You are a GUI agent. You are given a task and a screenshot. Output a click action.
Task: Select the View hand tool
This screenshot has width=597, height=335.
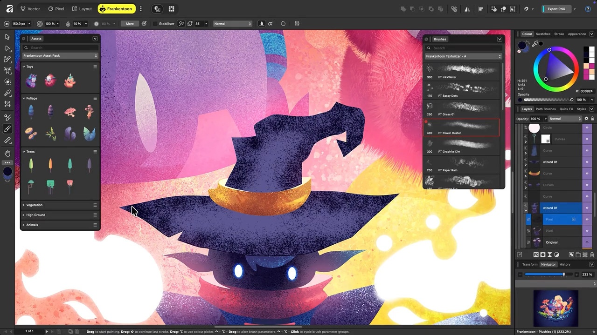click(7, 153)
